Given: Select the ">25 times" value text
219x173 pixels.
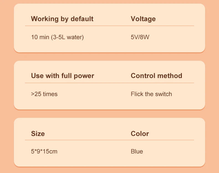Looking at the screenshot, I should click(44, 94).
